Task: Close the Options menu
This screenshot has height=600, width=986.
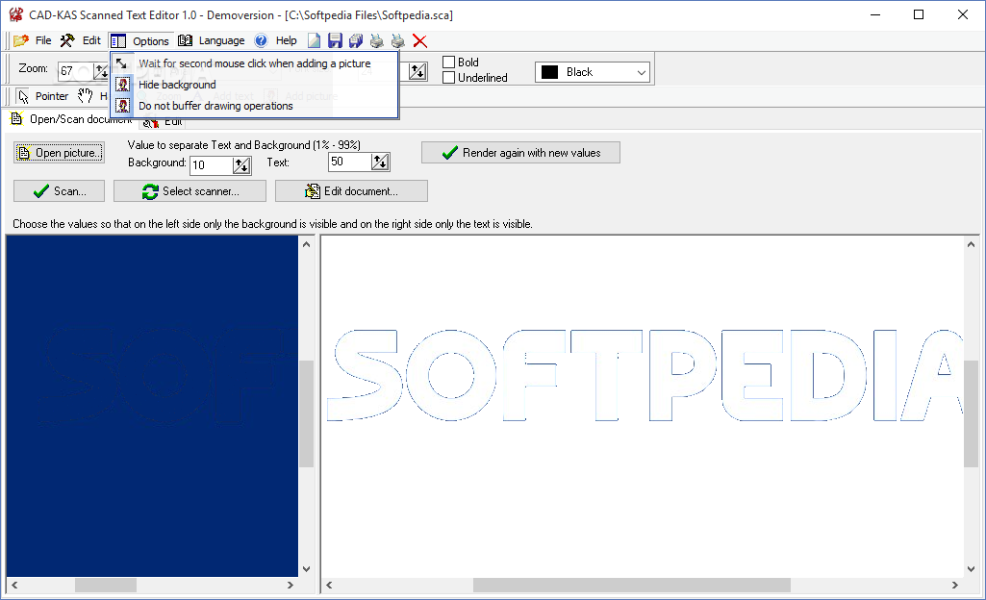Action: pyautogui.click(x=140, y=40)
